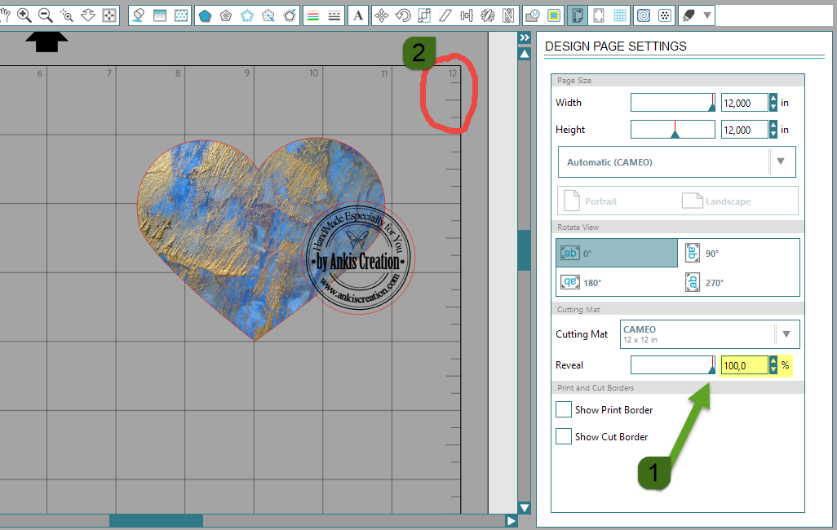Screen dimensions: 837x530
Task: Click the Reveal percentage field
Action: [x=745, y=365]
